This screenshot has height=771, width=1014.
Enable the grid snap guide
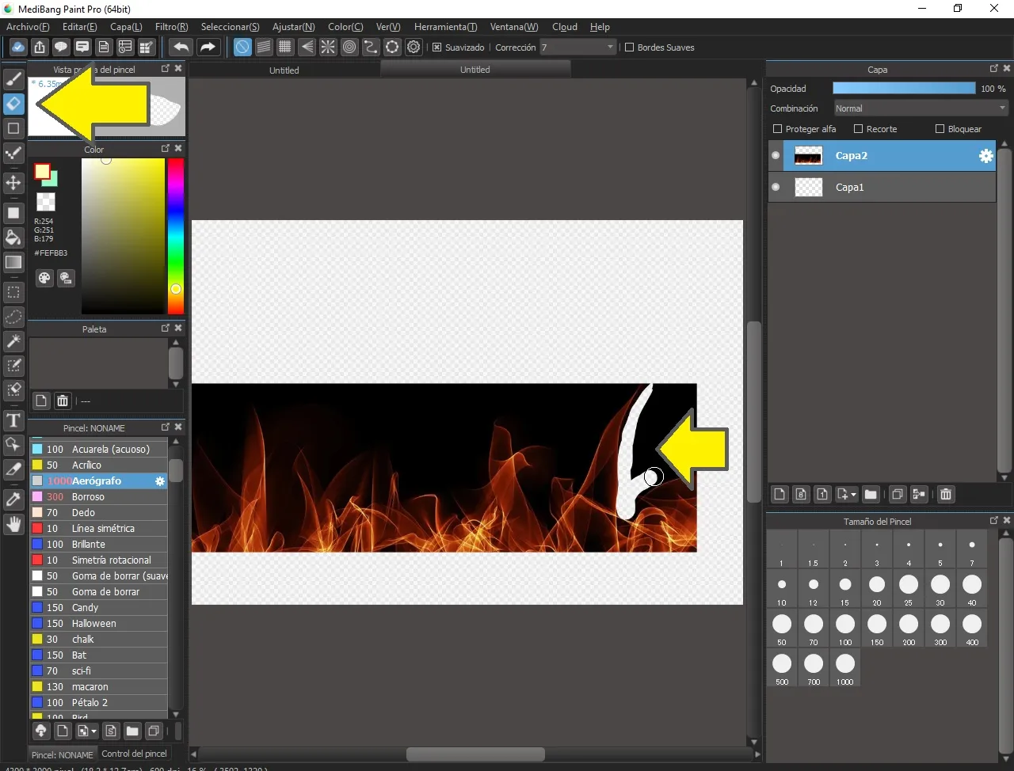[x=285, y=47]
